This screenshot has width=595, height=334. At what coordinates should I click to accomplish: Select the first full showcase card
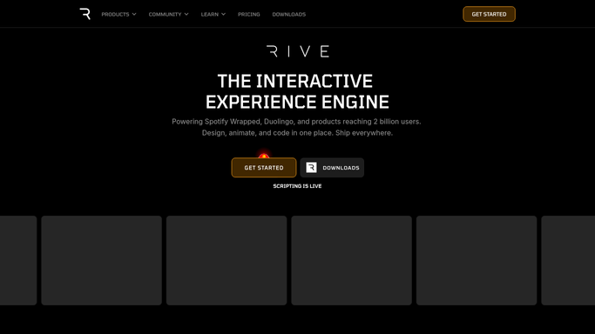(x=101, y=261)
